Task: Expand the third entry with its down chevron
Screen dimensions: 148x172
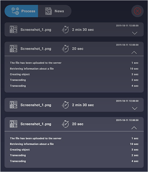Action: click(x=135, y=108)
